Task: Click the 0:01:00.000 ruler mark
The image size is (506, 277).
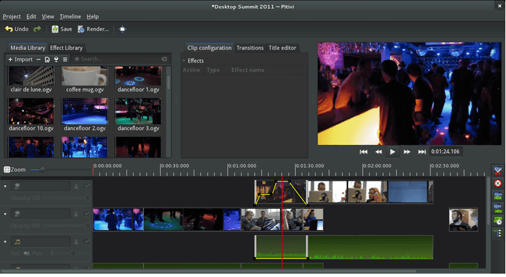Action: pos(243,166)
